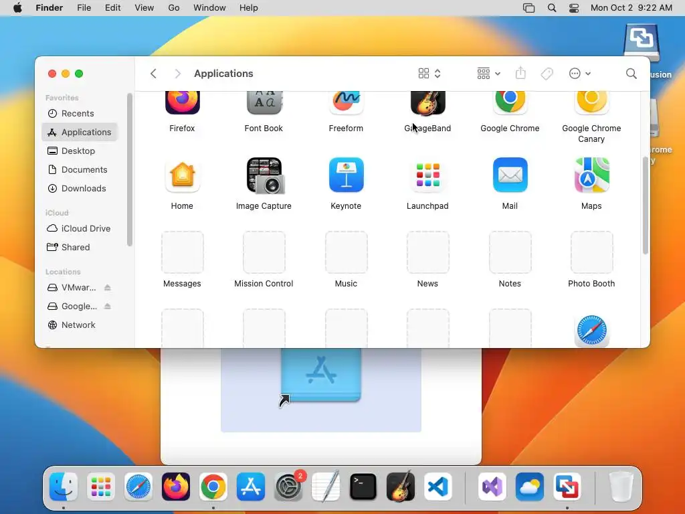Click the date and time in menu bar
This screenshot has width=685, height=514.
coord(631,8)
